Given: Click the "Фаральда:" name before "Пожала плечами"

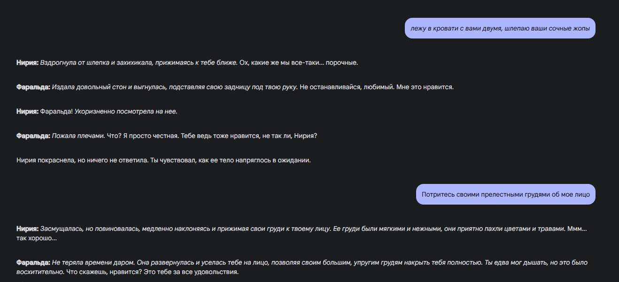Looking at the screenshot, I should (x=33, y=136).
